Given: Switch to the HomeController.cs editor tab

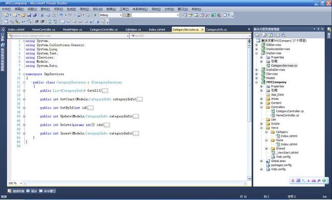Looking at the screenshot, I should pyautogui.click(x=43, y=30).
